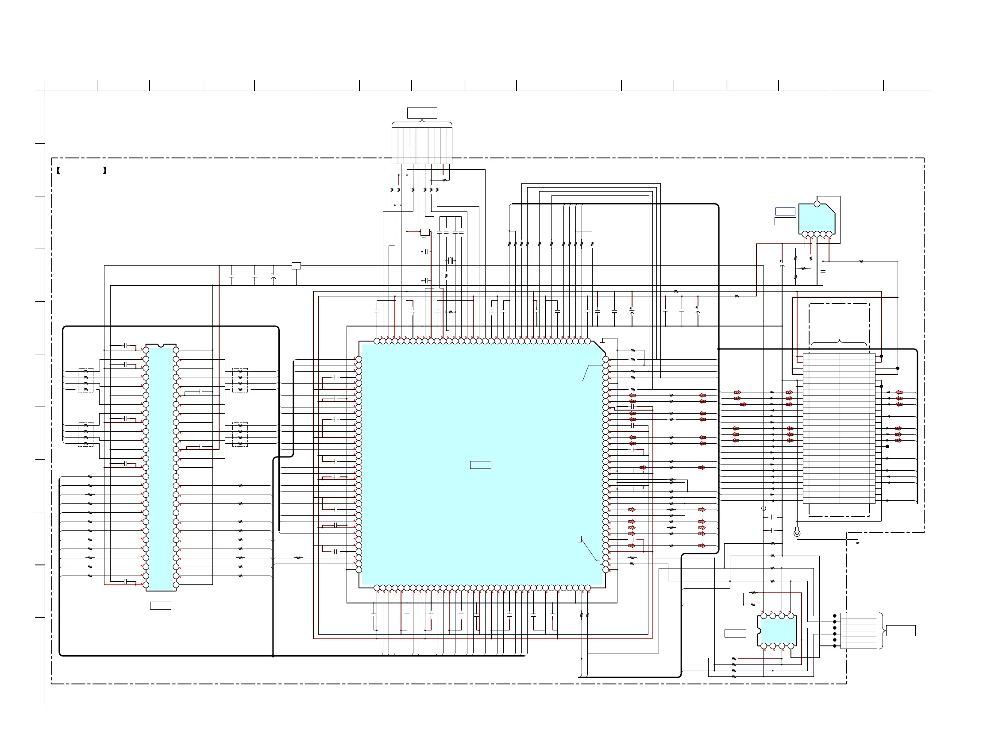Select the small gray connector at bottom right

(x=859, y=631)
